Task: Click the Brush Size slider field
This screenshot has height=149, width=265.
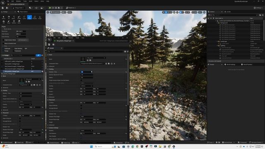Action: click(x=21, y=31)
